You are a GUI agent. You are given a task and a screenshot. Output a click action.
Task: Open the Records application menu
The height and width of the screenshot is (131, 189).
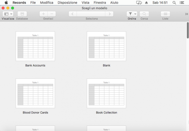[x=19, y=2]
